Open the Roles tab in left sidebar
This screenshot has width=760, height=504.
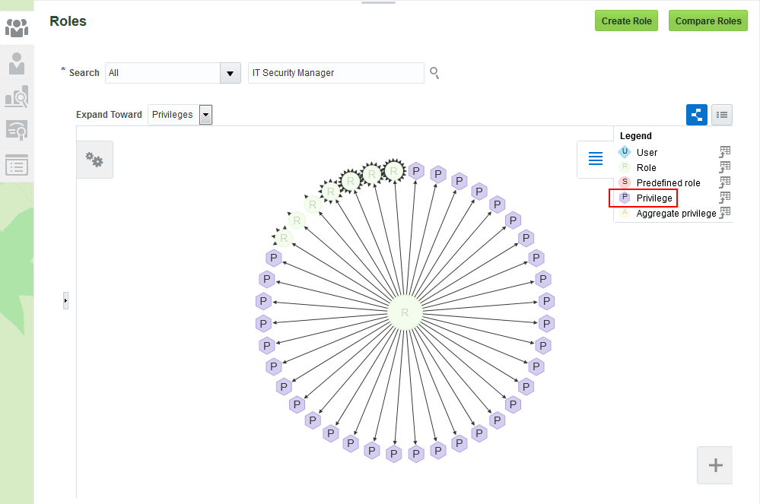[x=17, y=27]
